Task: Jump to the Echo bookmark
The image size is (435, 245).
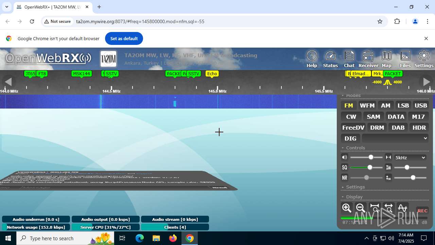Action: [x=212, y=73]
